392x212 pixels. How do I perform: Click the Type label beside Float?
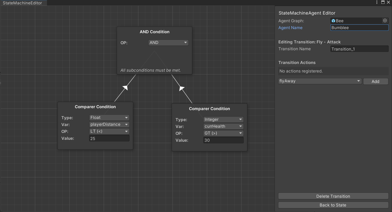pos(67,118)
